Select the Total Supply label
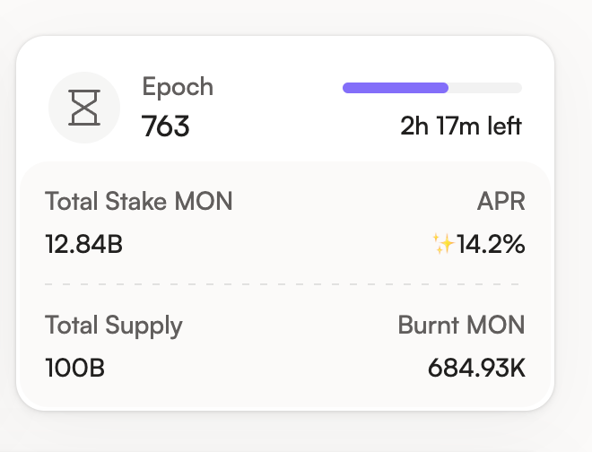Image resolution: width=592 pixels, height=452 pixels. [114, 326]
